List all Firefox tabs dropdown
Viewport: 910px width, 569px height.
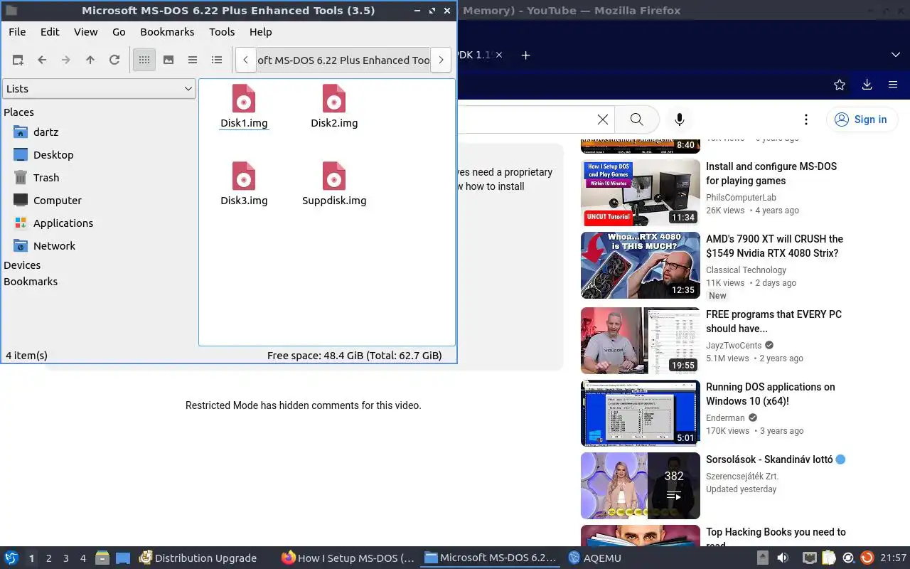895,55
